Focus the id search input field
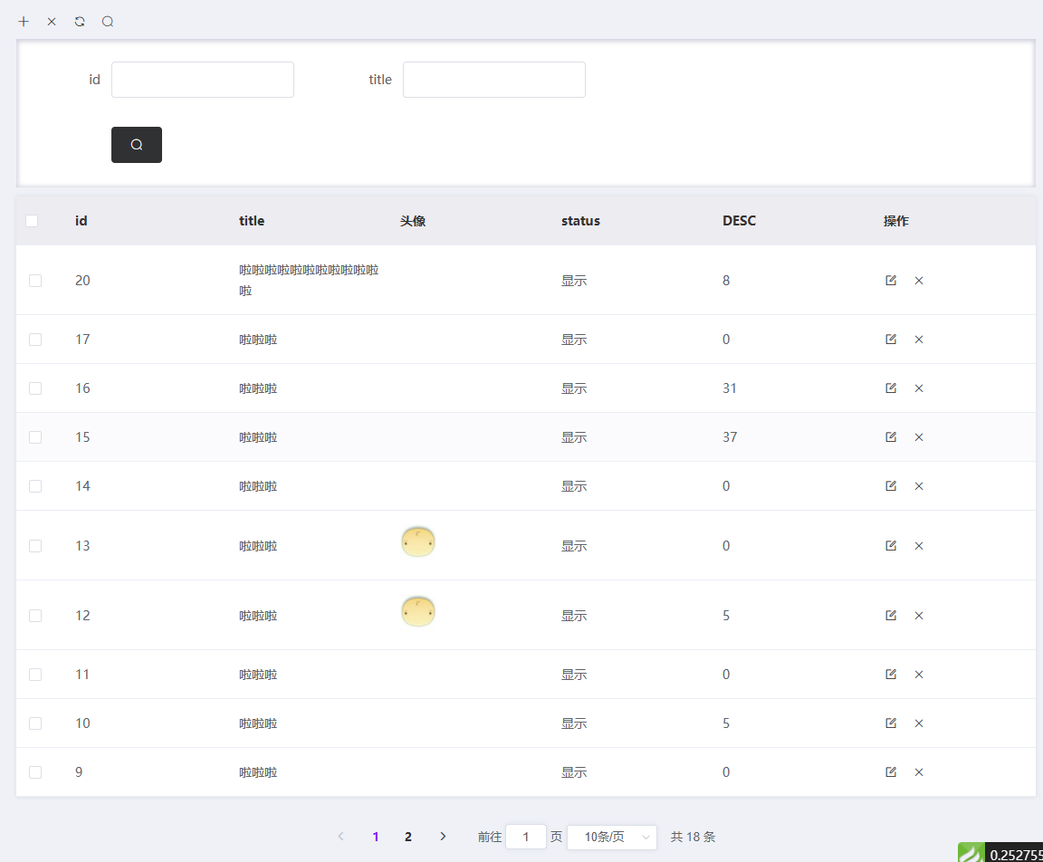1043x862 pixels. pyautogui.click(x=202, y=80)
